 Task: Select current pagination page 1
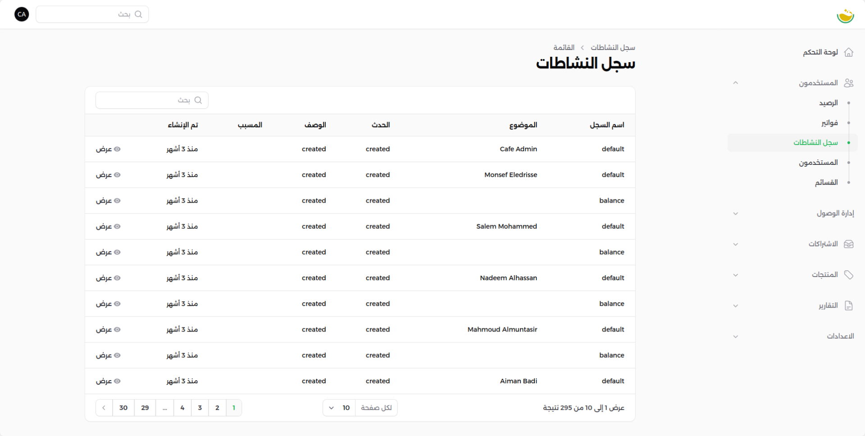(234, 408)
